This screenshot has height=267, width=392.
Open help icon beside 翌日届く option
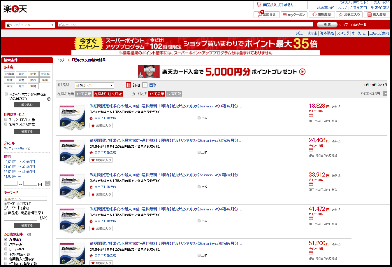point(49,99)
